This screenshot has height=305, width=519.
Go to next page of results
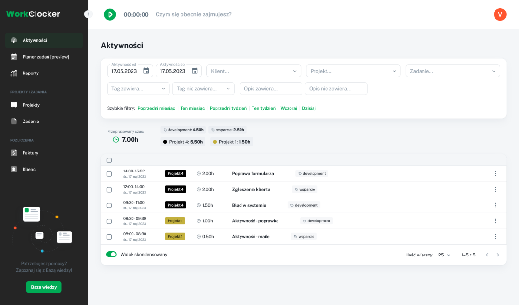point(498,255)
